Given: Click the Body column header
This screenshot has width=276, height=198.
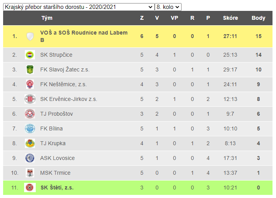Looking at the screenshot, I should [258, 18].
